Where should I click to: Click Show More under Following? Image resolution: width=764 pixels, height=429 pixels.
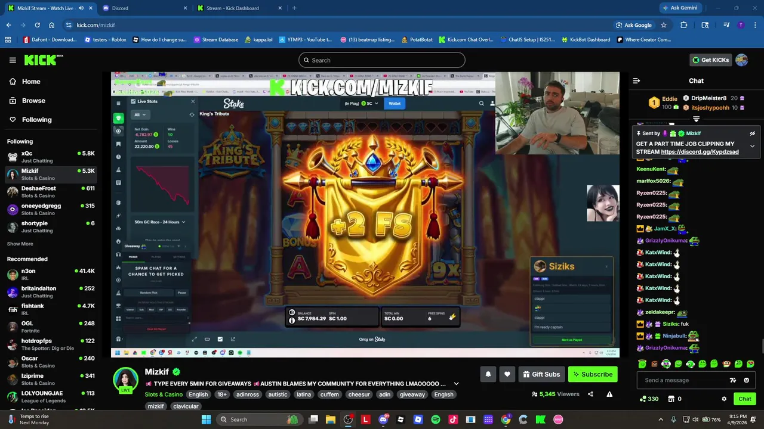(20, 244)
